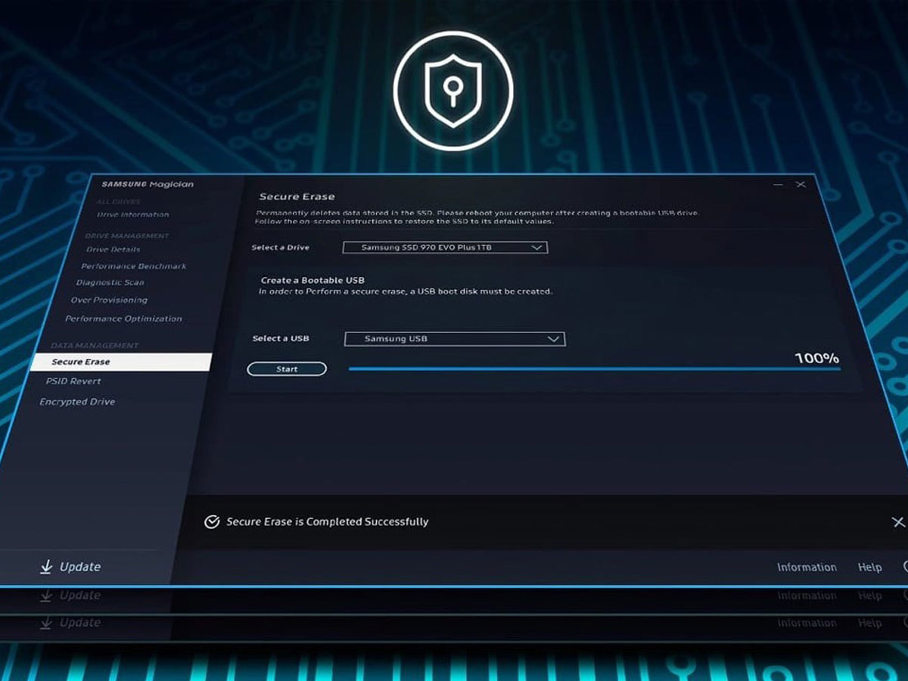Expand the Samsung SSD 970 EVO Plus dropdown
The width and height of the screenshot is (908, 681).
point(536,247)
